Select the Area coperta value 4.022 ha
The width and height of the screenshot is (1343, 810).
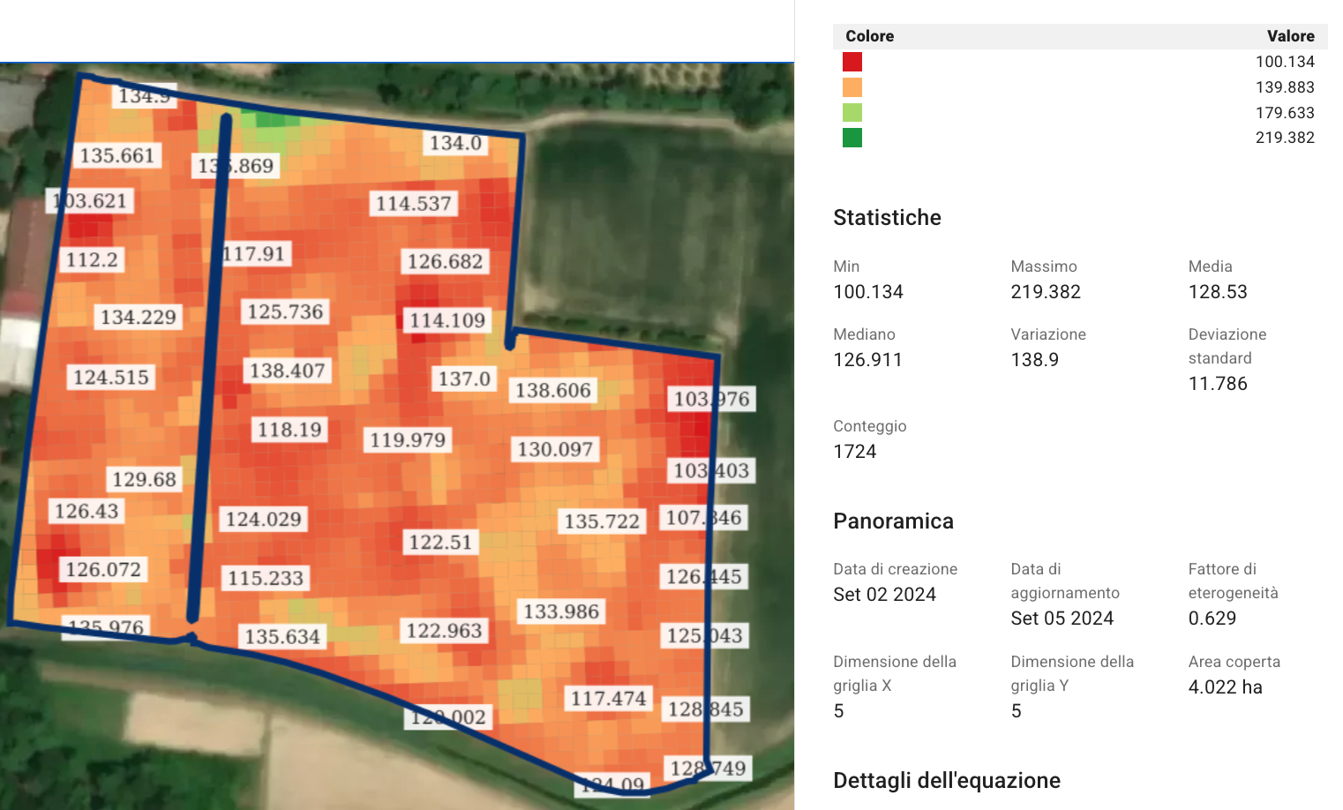pos(1225,687)
